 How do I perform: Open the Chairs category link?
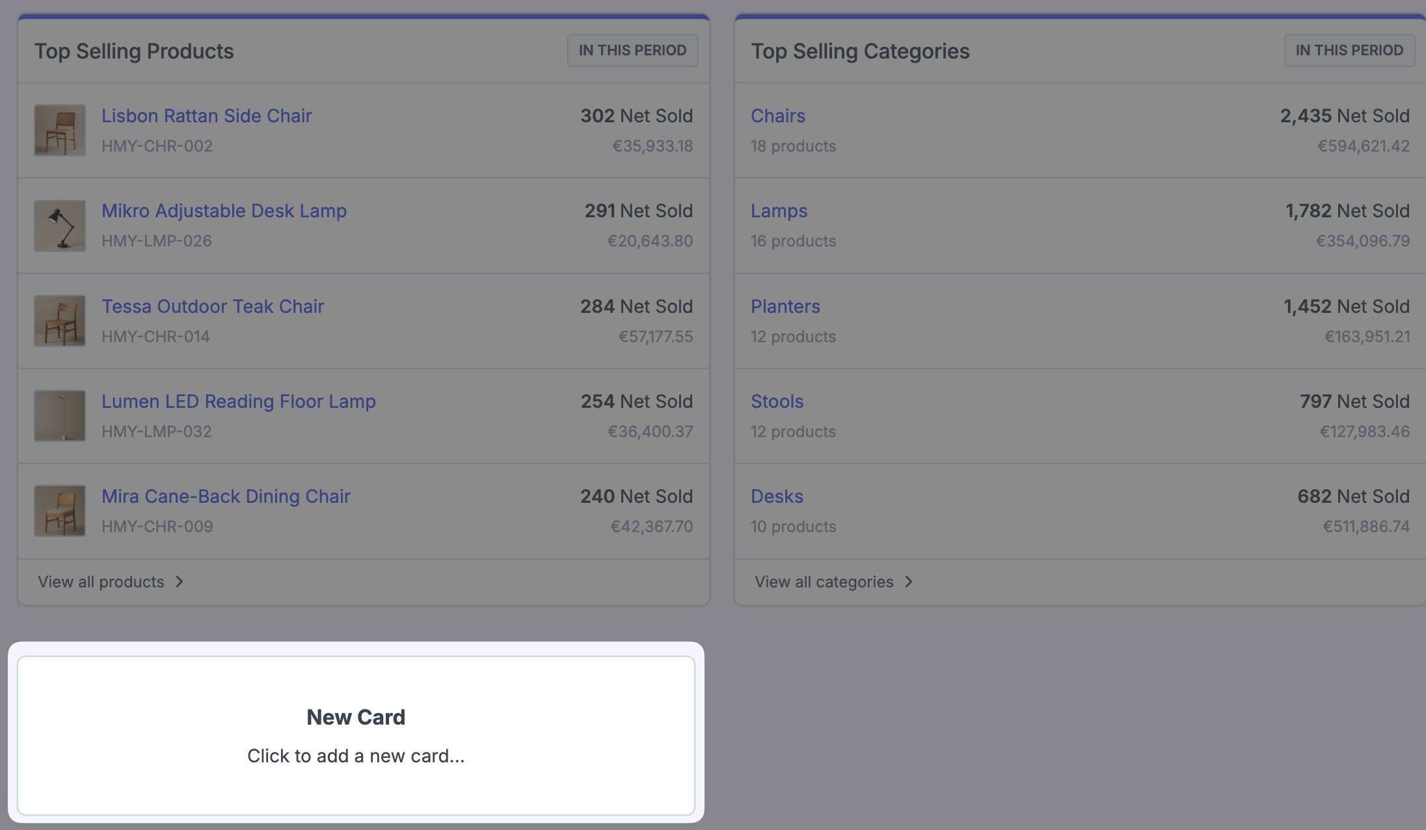[x=778, y=116]
